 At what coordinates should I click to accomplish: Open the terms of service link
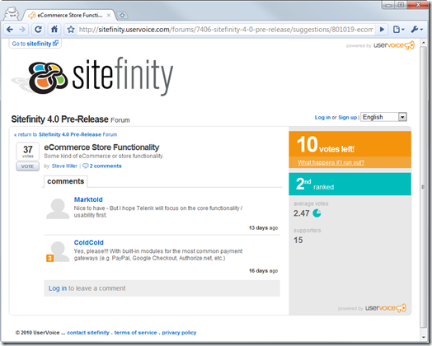pos(135,333)
